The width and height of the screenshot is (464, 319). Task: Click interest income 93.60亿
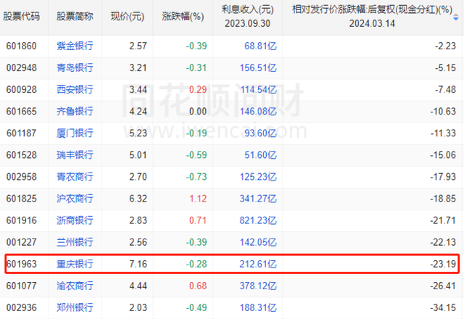[260, 133]
